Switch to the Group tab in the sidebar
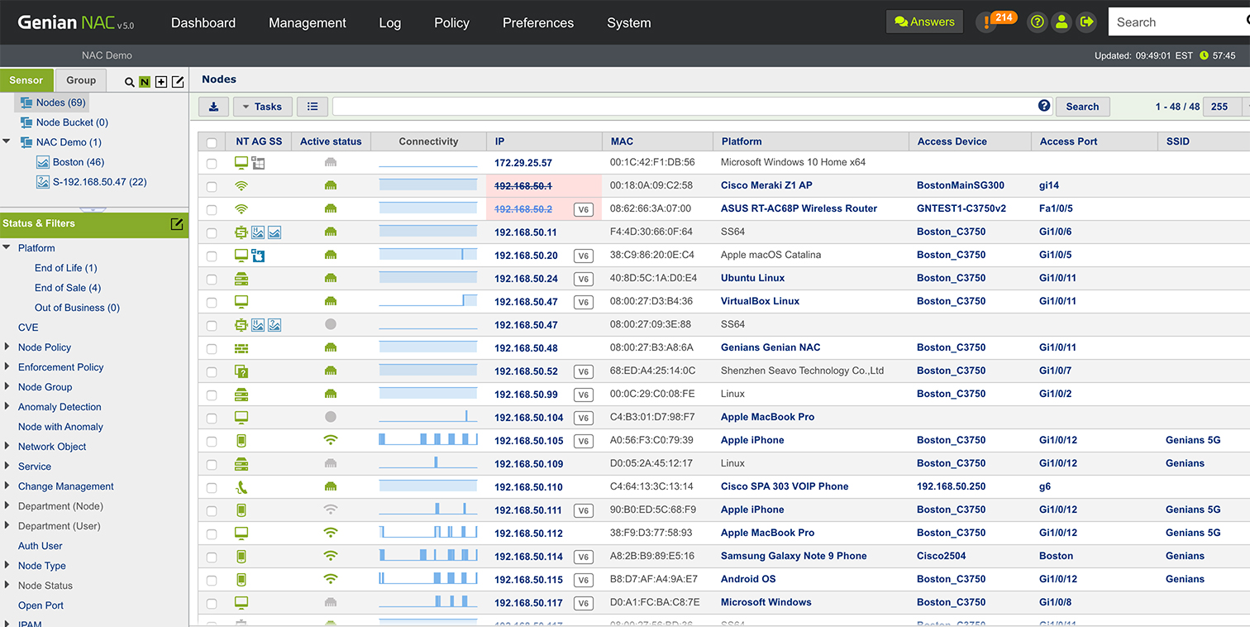The height and width of the screenshot is (627, 1250). 80,80
